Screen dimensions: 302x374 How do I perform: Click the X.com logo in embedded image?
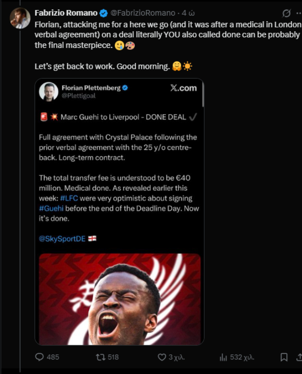tap(183, 88)
